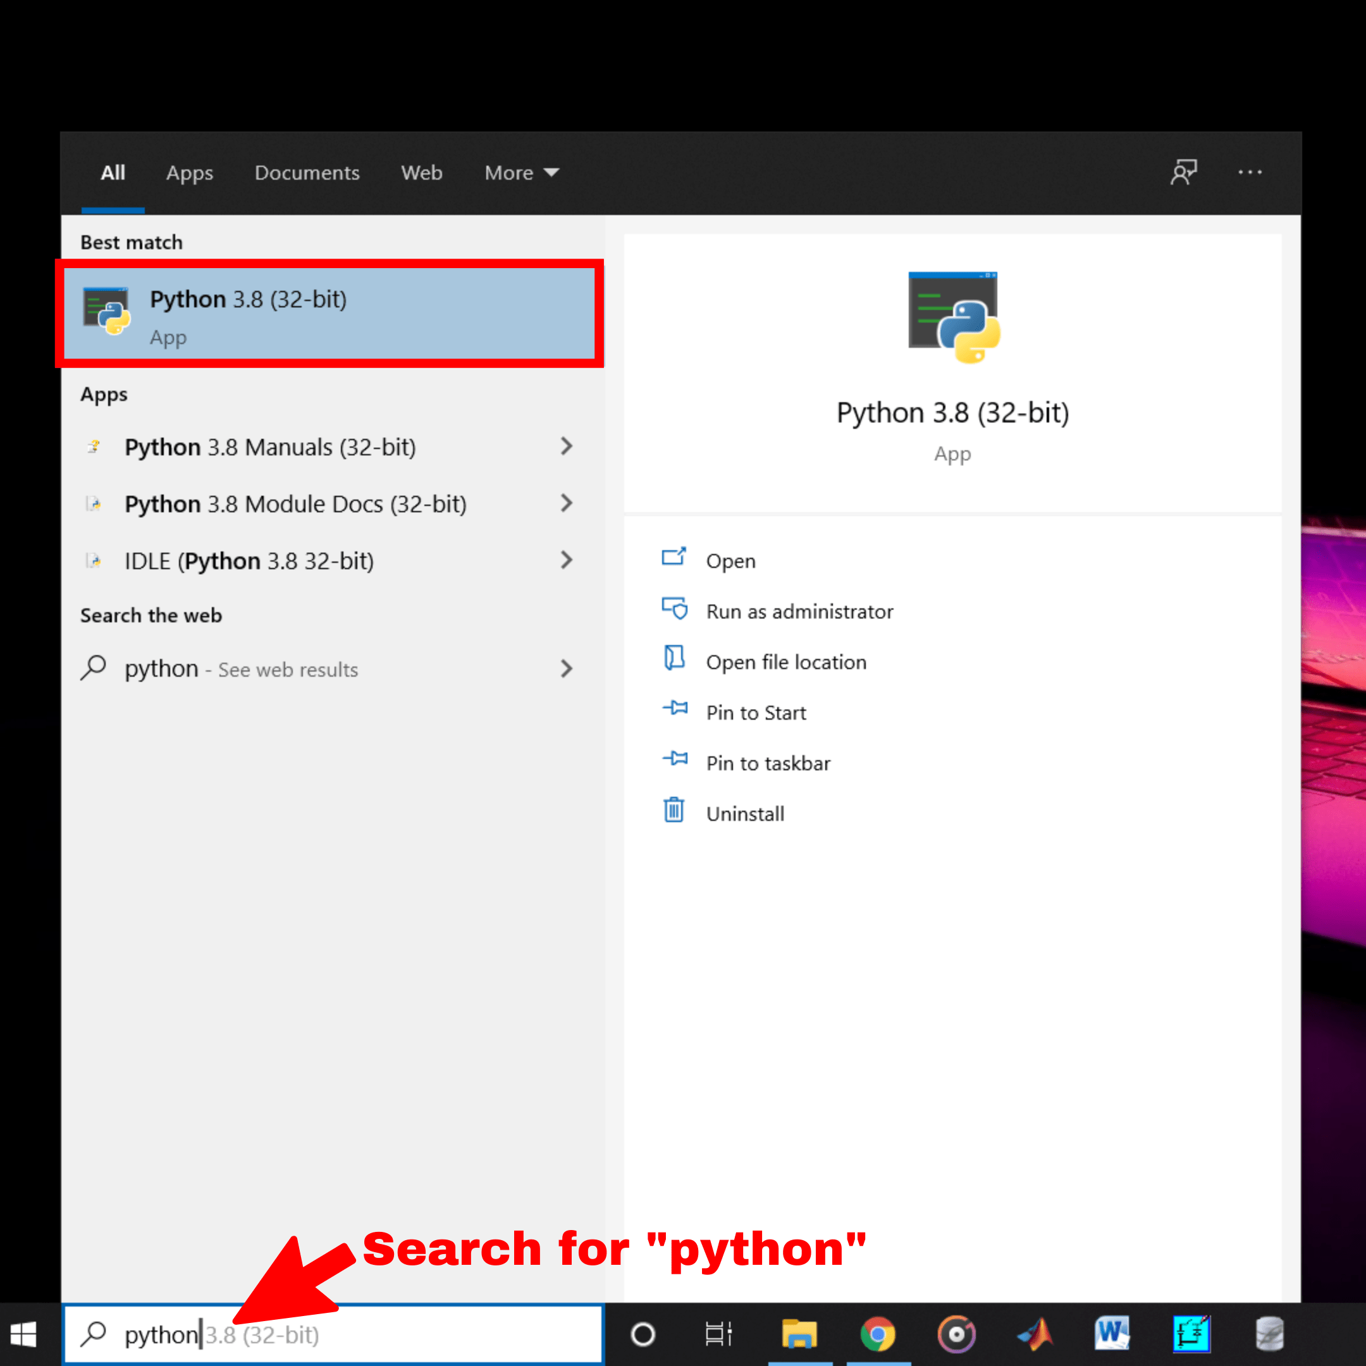Click the user account icon at top right
The image size is (1366, 1366).
(1184, 172)
